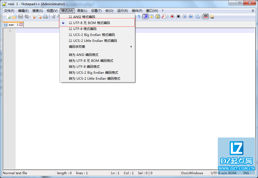Save the recorded macro icon
Screen dimensions: 258x178
coord(197,17)
